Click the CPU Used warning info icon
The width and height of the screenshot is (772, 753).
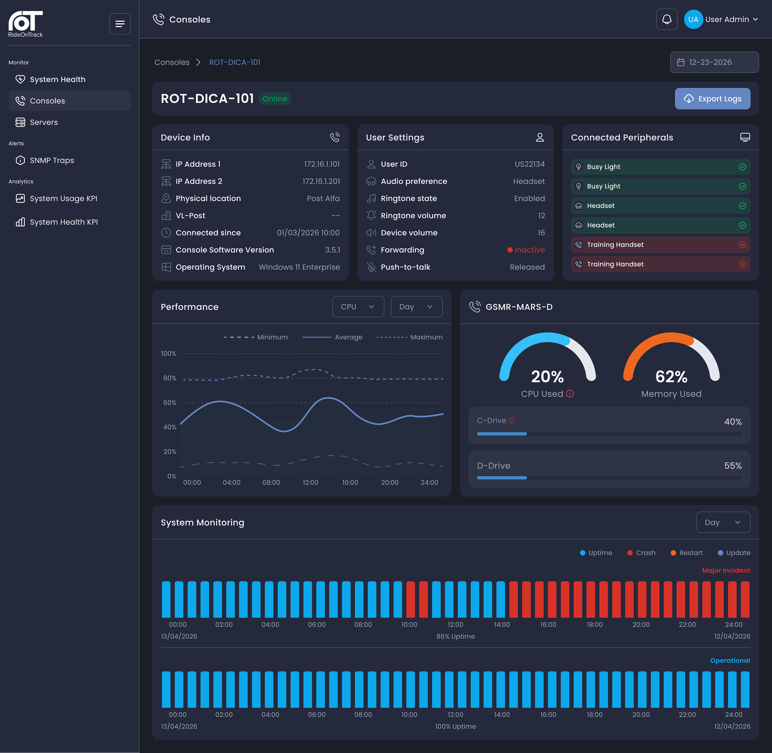pos(570,394)
